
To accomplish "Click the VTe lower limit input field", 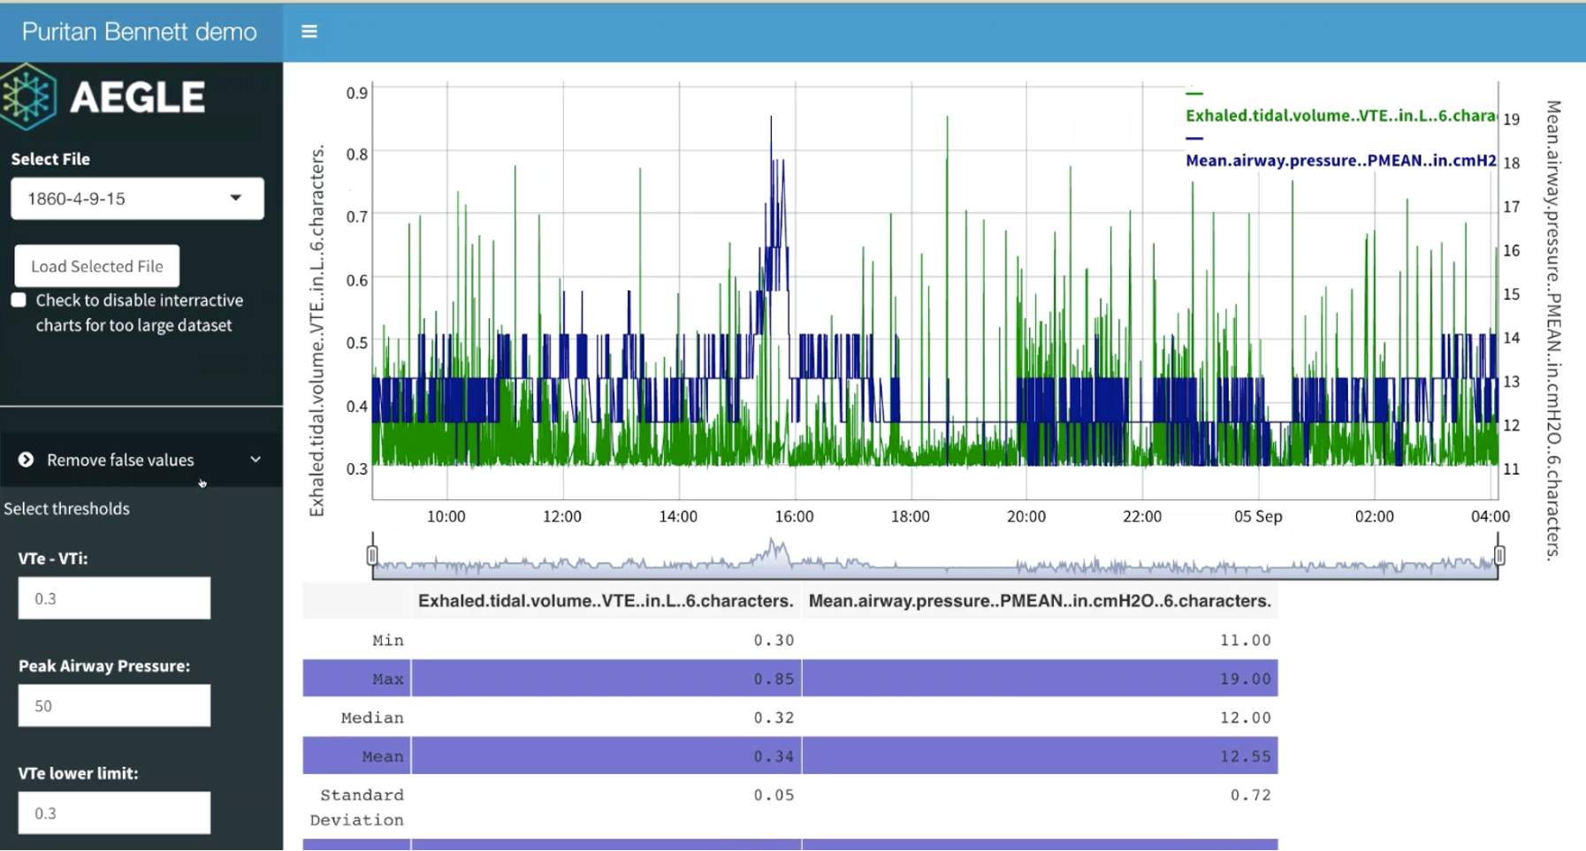I will 114,813.
